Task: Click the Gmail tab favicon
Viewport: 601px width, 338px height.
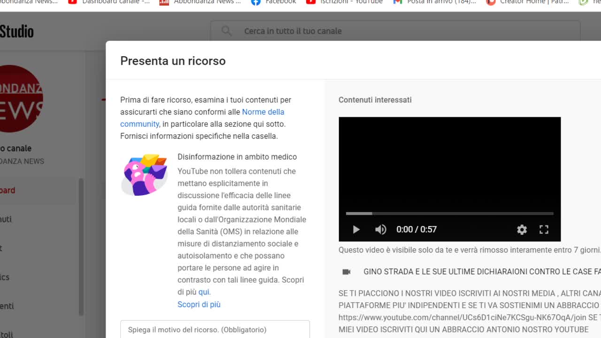Action: (398, 2)
